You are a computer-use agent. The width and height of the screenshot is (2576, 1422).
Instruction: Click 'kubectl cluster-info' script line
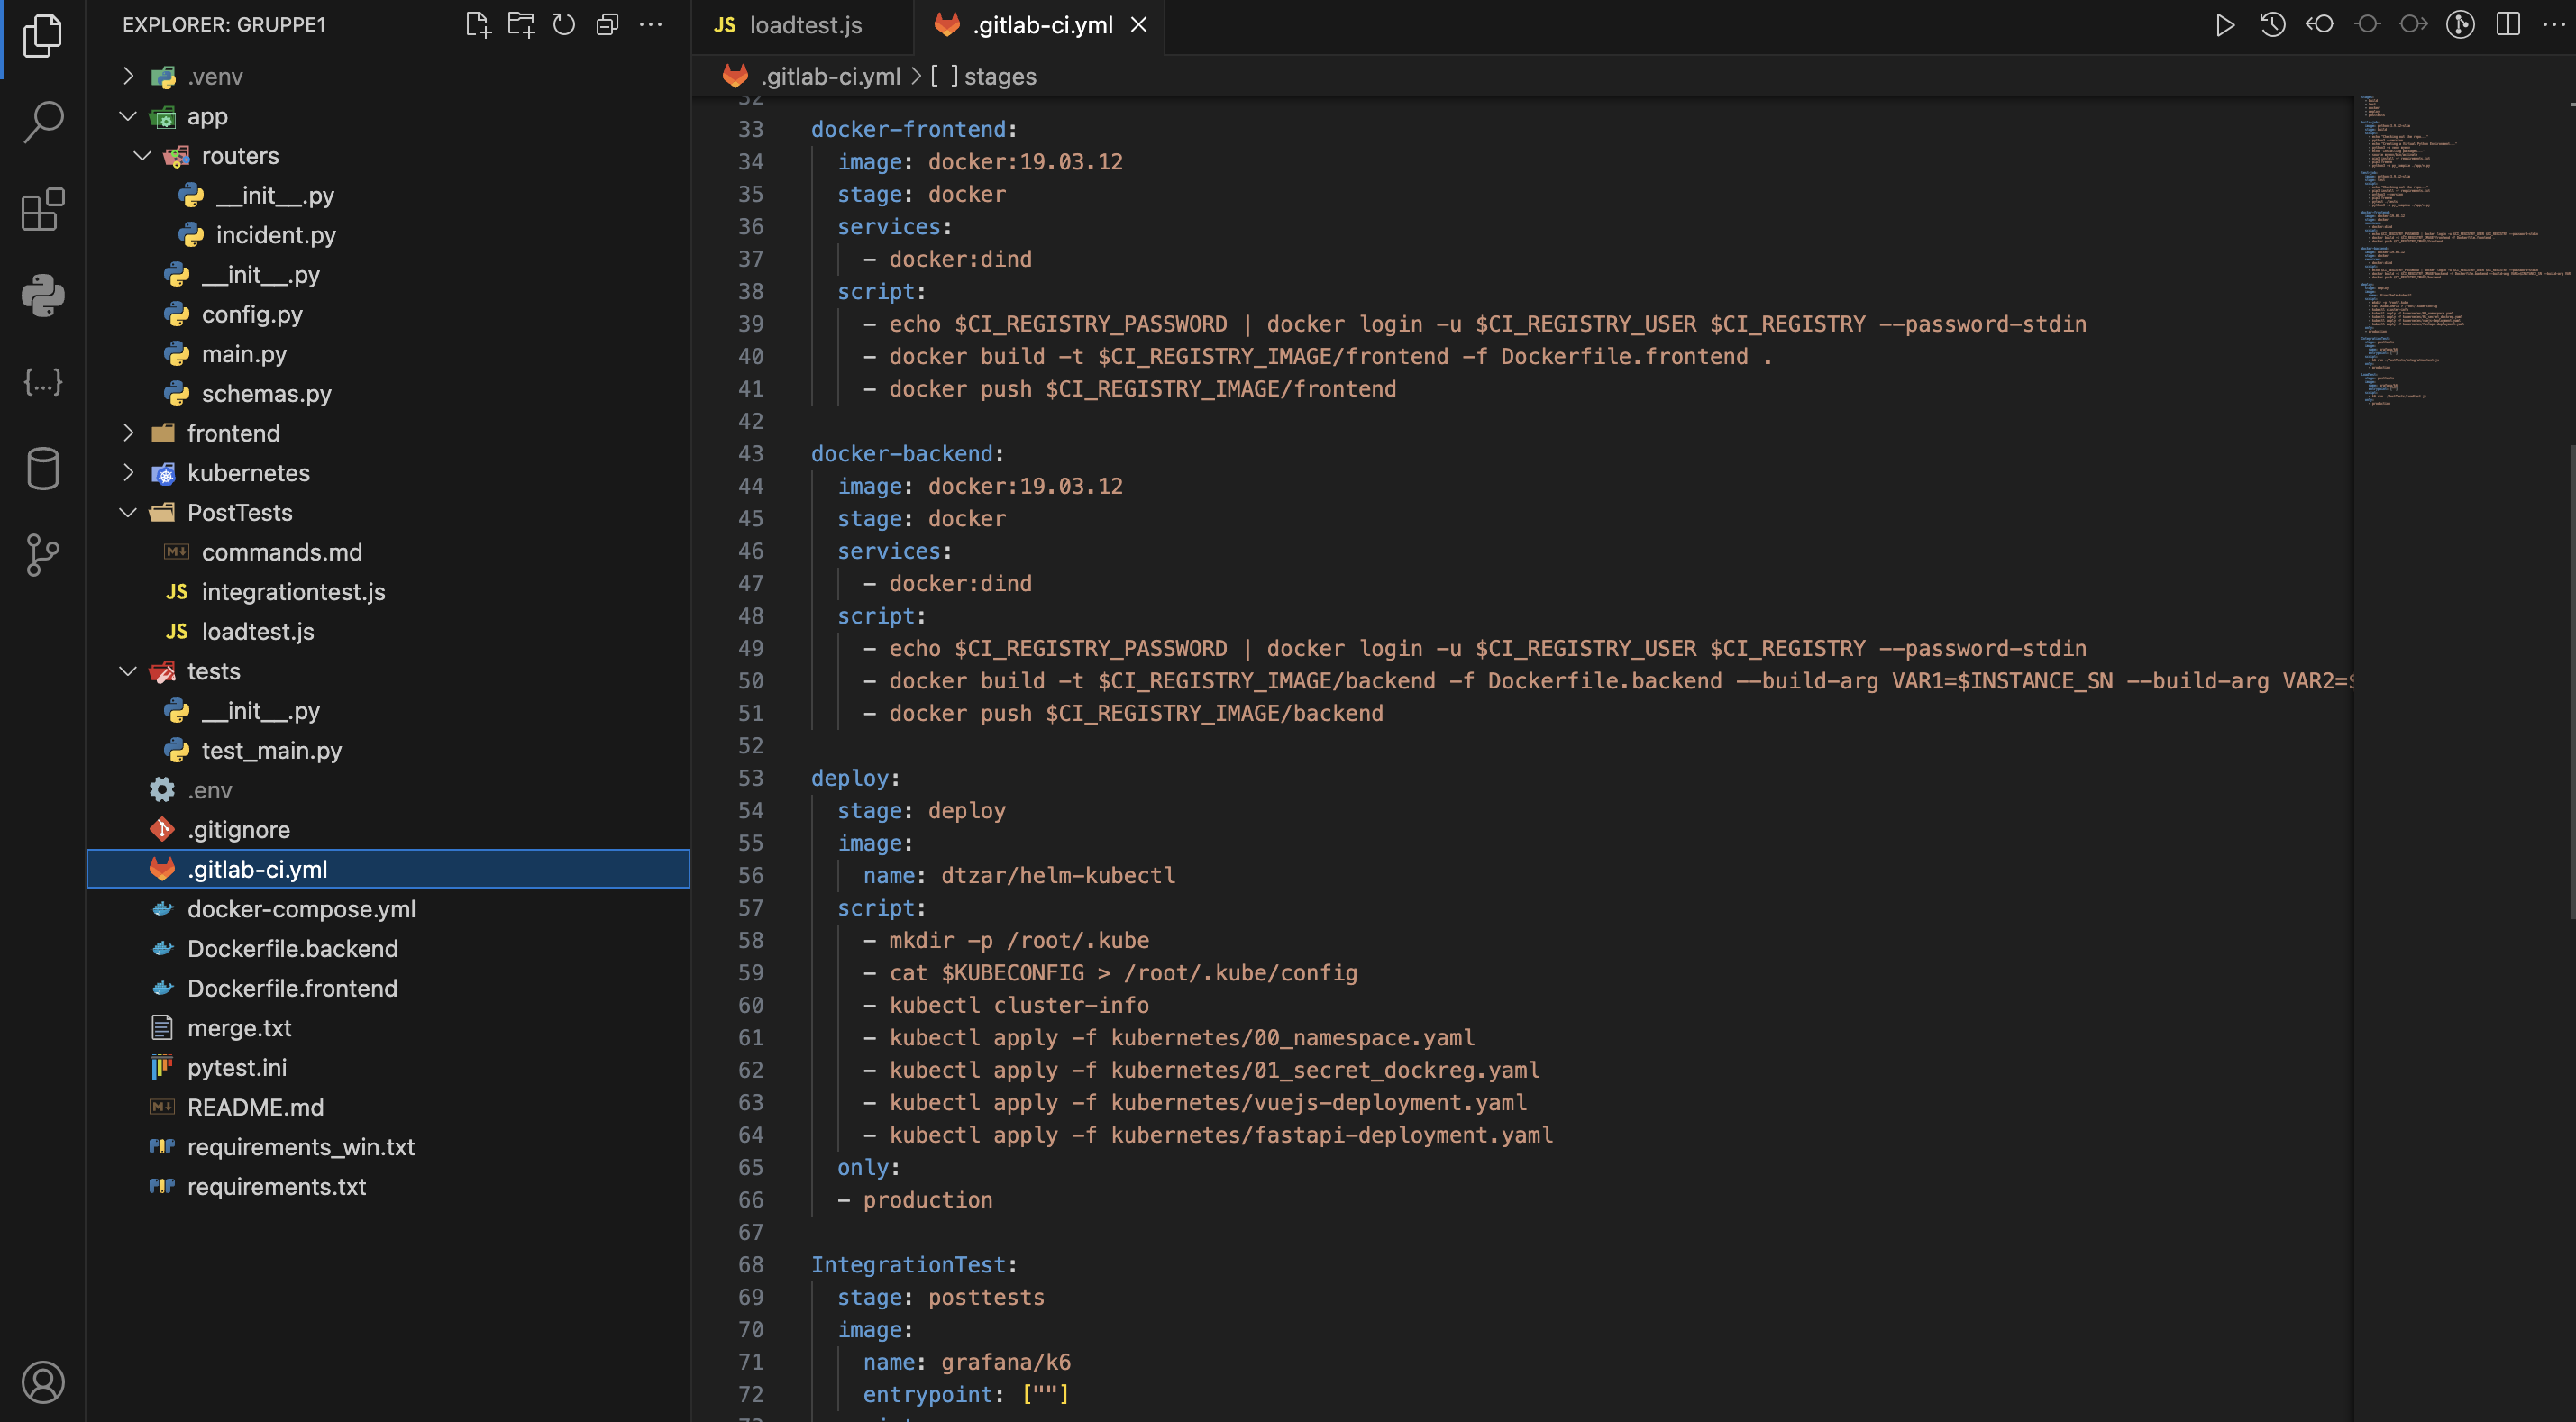point(1019,1005)
